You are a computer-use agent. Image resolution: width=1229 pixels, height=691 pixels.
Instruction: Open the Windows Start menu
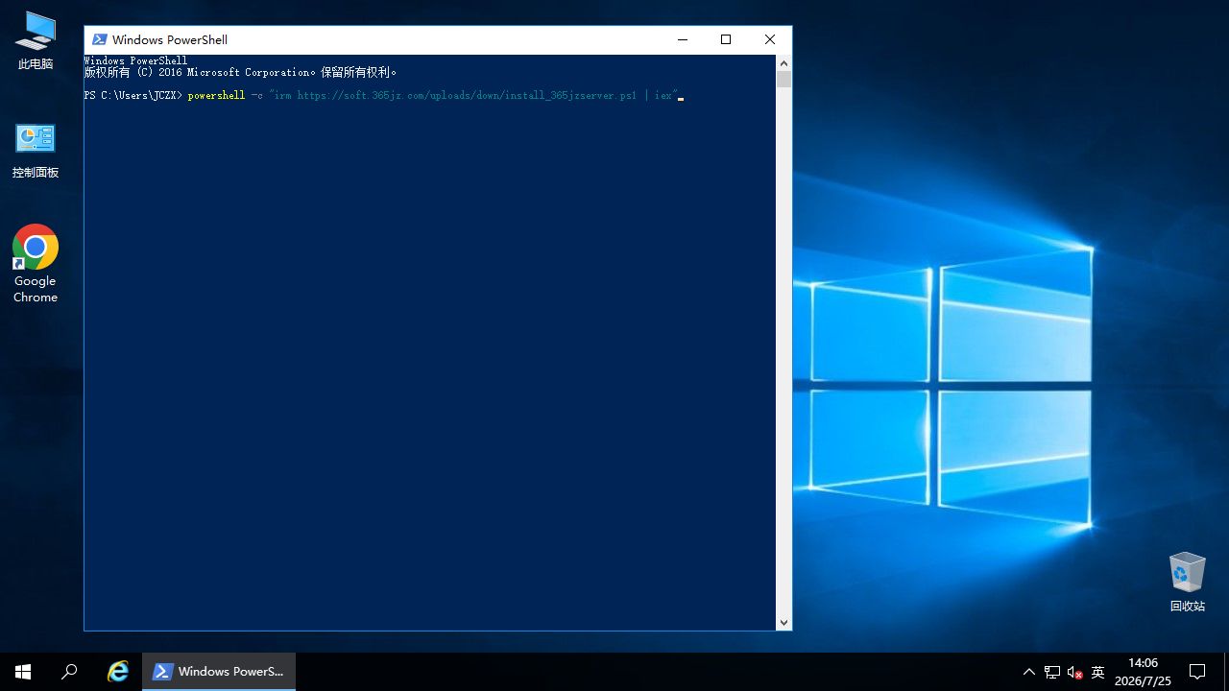pos(23,672)
